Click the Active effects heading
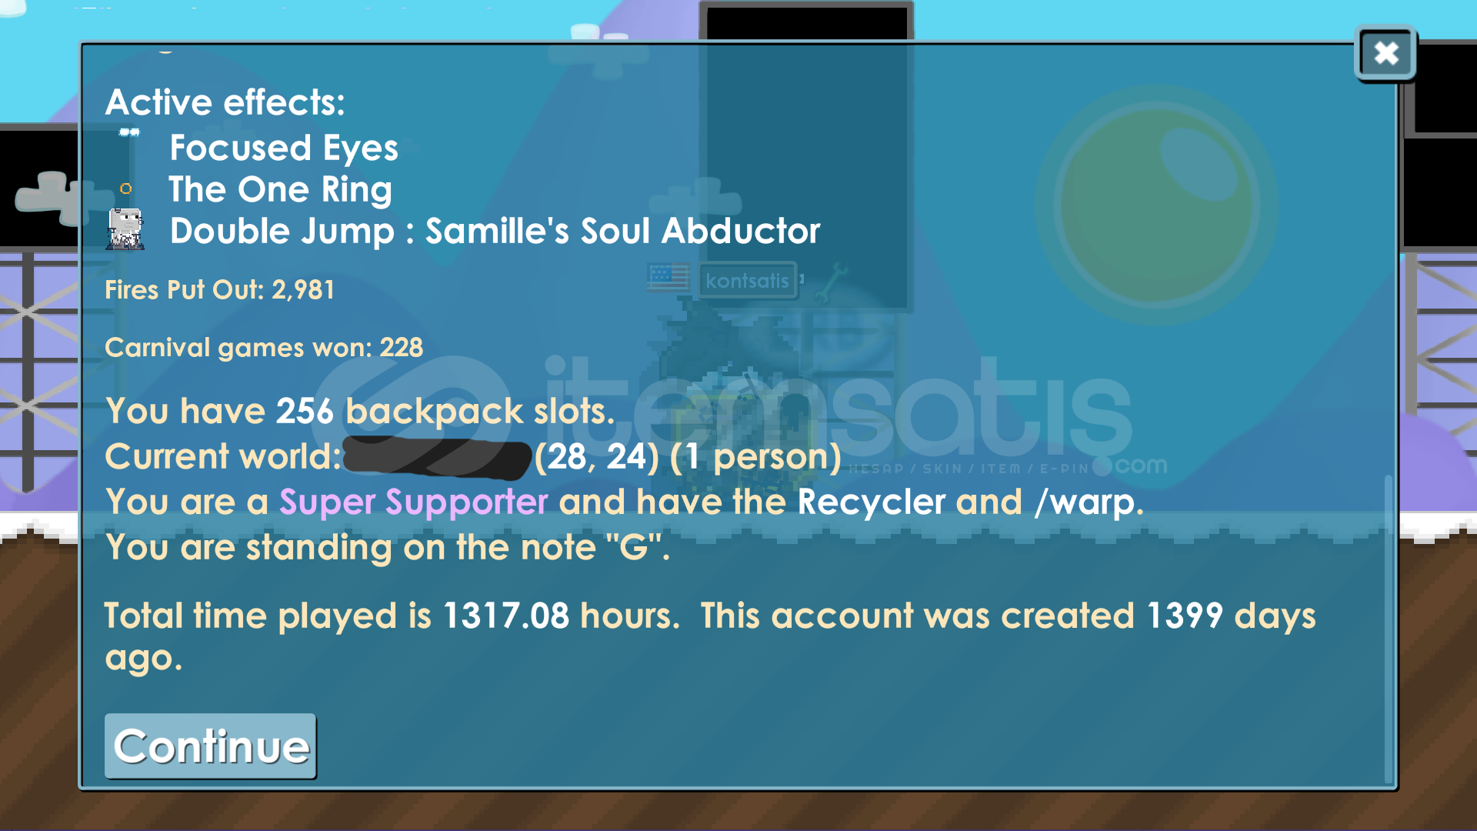Screen dimensions: 1477x831 coord(225,102)
